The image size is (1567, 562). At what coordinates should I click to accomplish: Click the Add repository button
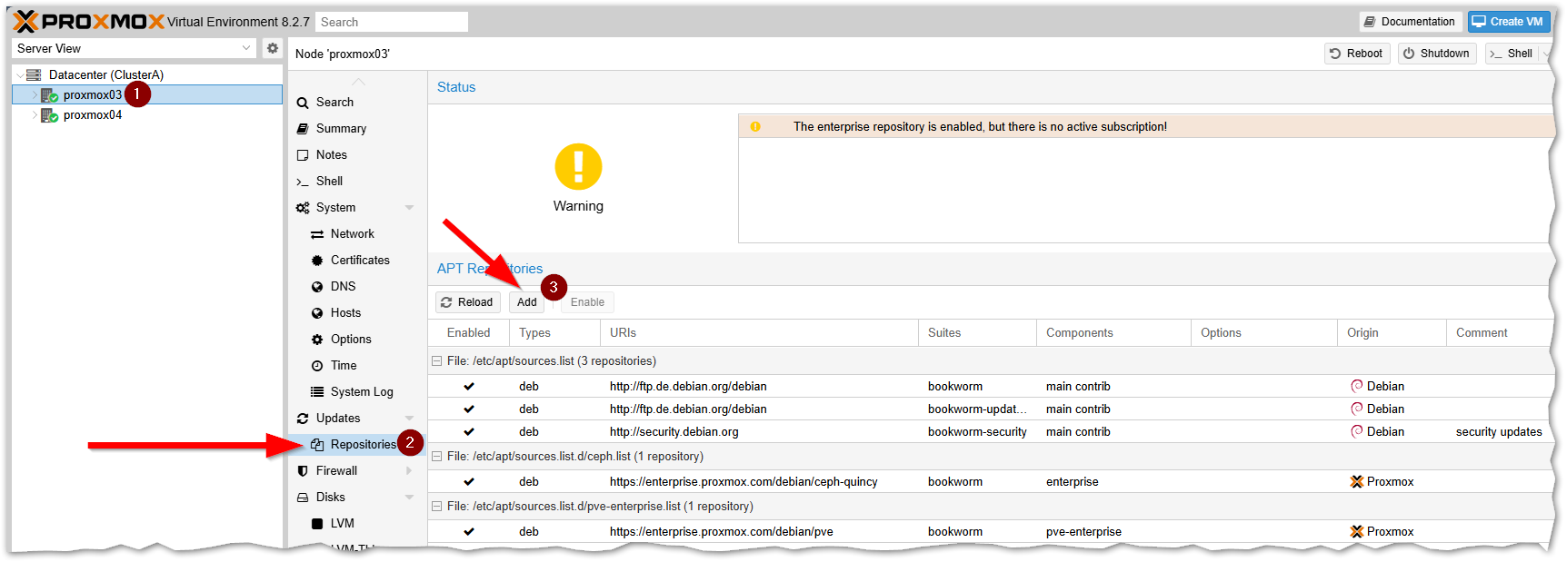527,302
